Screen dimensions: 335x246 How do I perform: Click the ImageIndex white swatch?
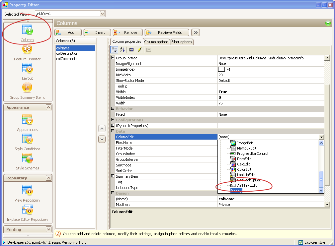coord(221,69)
